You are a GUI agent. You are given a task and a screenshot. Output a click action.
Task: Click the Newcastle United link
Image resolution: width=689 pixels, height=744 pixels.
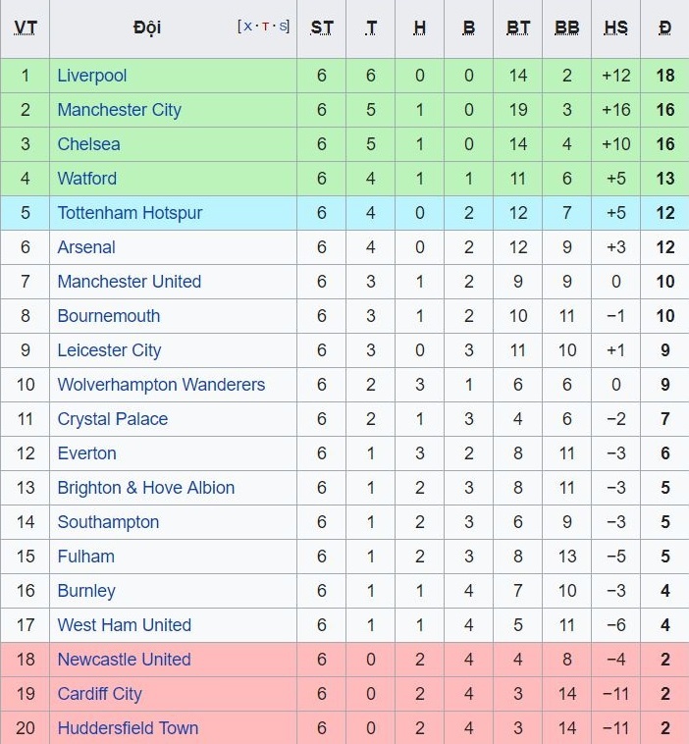pyautogui.click(x=124, y=660)
